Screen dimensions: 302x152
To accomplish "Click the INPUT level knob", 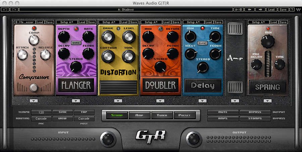I will [108, 139].
